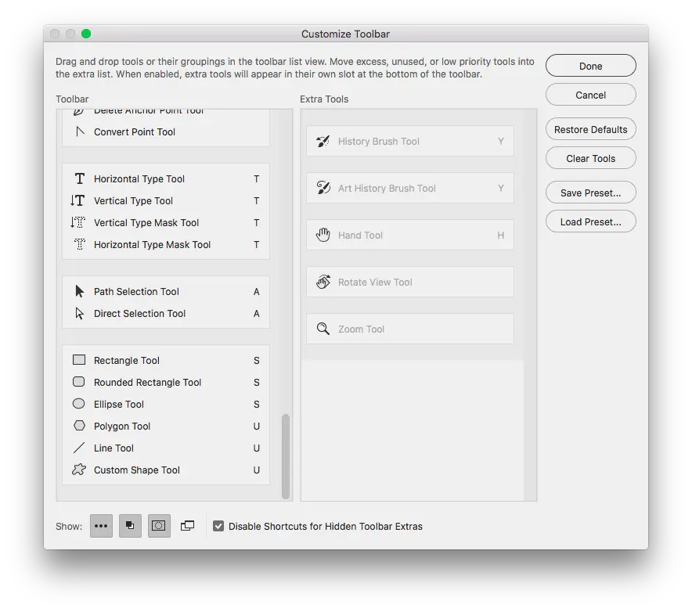Click the U shortcut of Custom Shape Tool
The image size is (692, 612).
point(257,470)
